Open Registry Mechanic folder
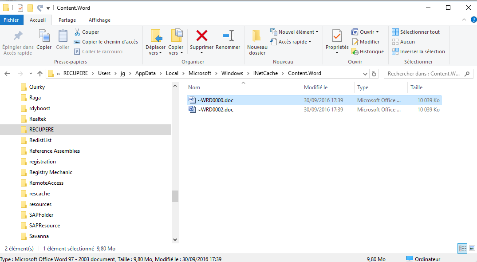477x262 pixels. pos(51,172)
